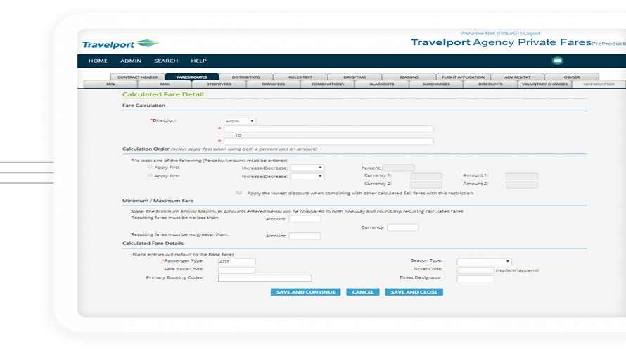
Task: Open the Combinations tab
Action: pyautogui.click(x=327, y=84)
